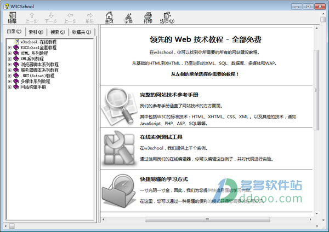The height and width of the screenshot is (232, 329).
Task: Expand the 浏览器脚本系列教程 tree node
Action: click(10, 65)
